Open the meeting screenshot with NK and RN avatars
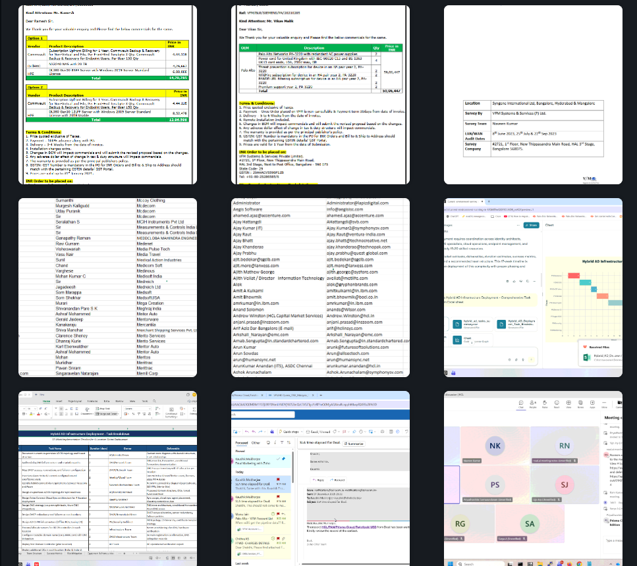The image size is (637, 566). tap(533, 478)
